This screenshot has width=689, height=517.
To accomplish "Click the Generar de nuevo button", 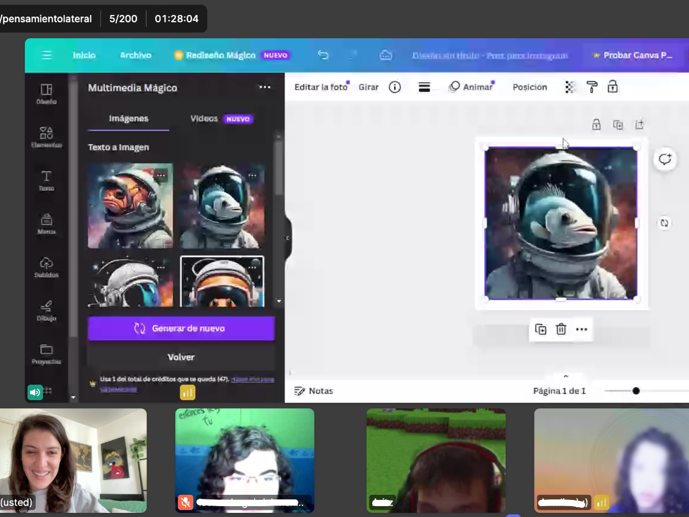I will tap(181, 328).
